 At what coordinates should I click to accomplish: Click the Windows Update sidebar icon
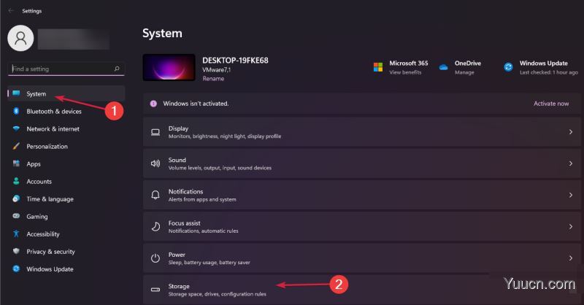click(x=16, y=269)
